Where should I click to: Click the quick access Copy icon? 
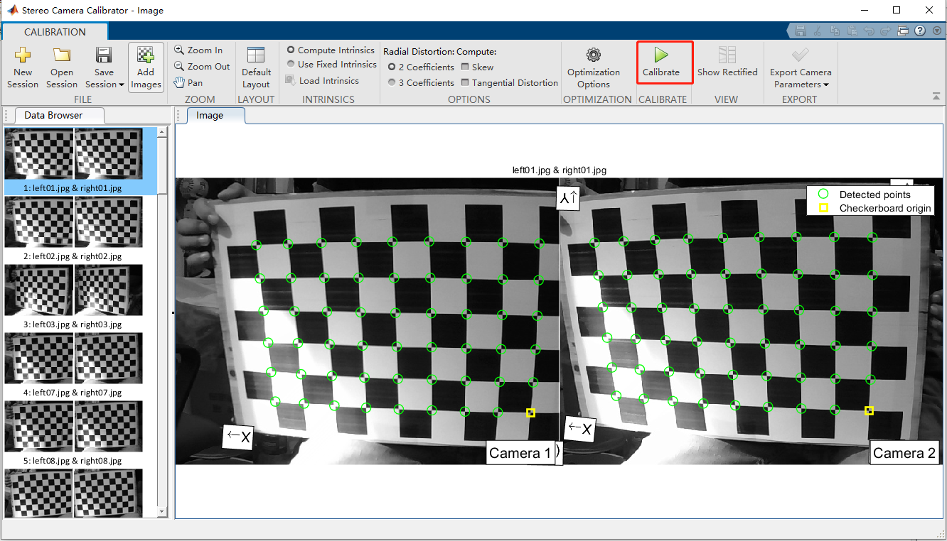835,31
